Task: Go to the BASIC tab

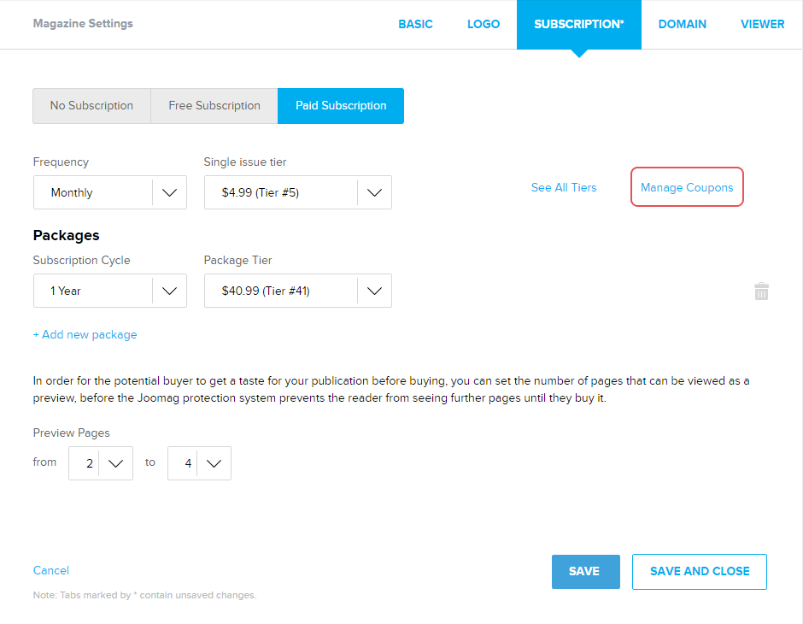Action: pyautogui.click(x=415, y=24)
